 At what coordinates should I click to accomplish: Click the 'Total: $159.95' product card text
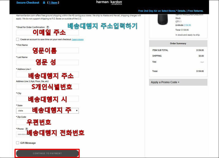coord(182,30)
